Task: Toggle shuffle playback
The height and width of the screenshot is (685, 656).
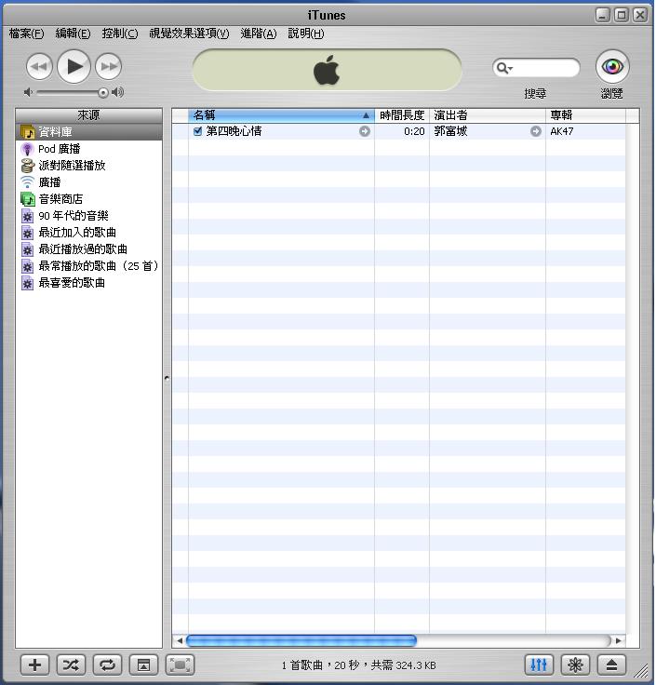Action: pos(71,665)
